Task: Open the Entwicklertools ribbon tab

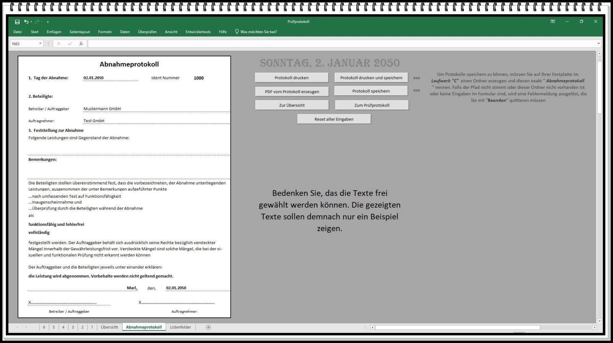Action: (198, 32)
